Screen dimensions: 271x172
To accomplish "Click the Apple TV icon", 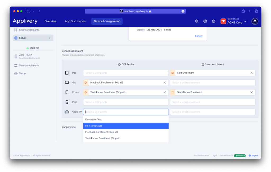I will (x=67, y=112).
